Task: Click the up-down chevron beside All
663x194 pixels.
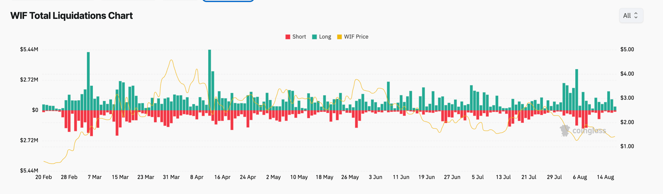Action: pyautogui.click(x=636, y=16)
